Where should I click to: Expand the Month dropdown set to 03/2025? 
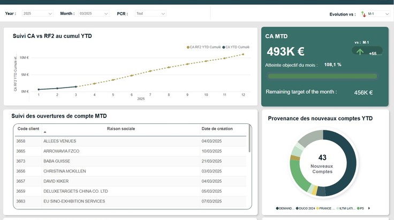[x=94, y=13]
